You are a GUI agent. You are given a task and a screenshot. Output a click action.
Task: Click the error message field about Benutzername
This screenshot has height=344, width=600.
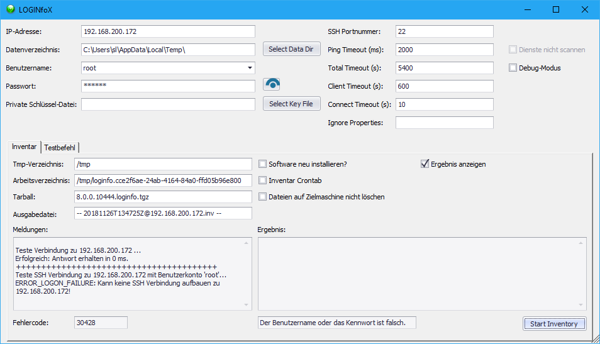coord(336,323)
